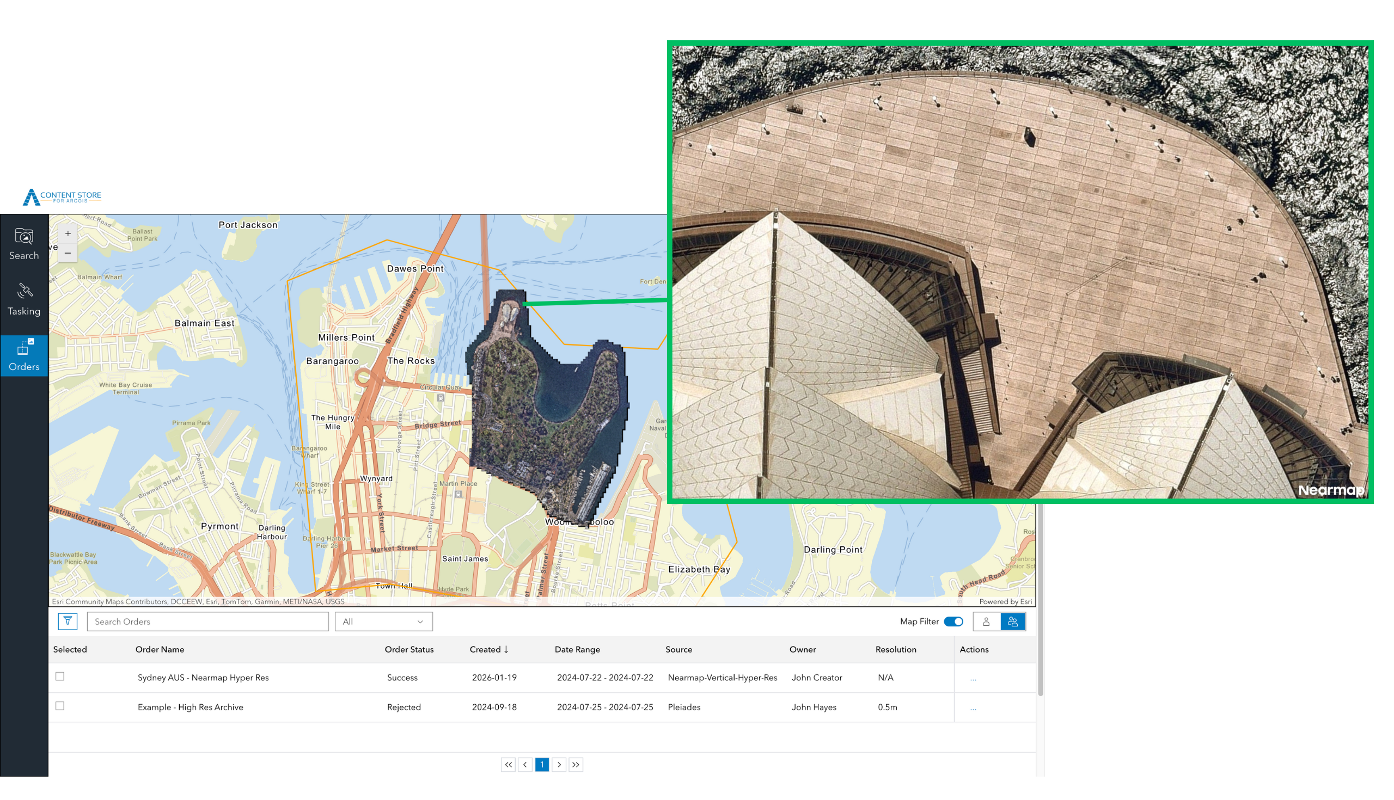Image resolution: width=1394 pixels, height=800 pixels.
Task: Zoom in on the map
Action: click(x=68, y=233)
